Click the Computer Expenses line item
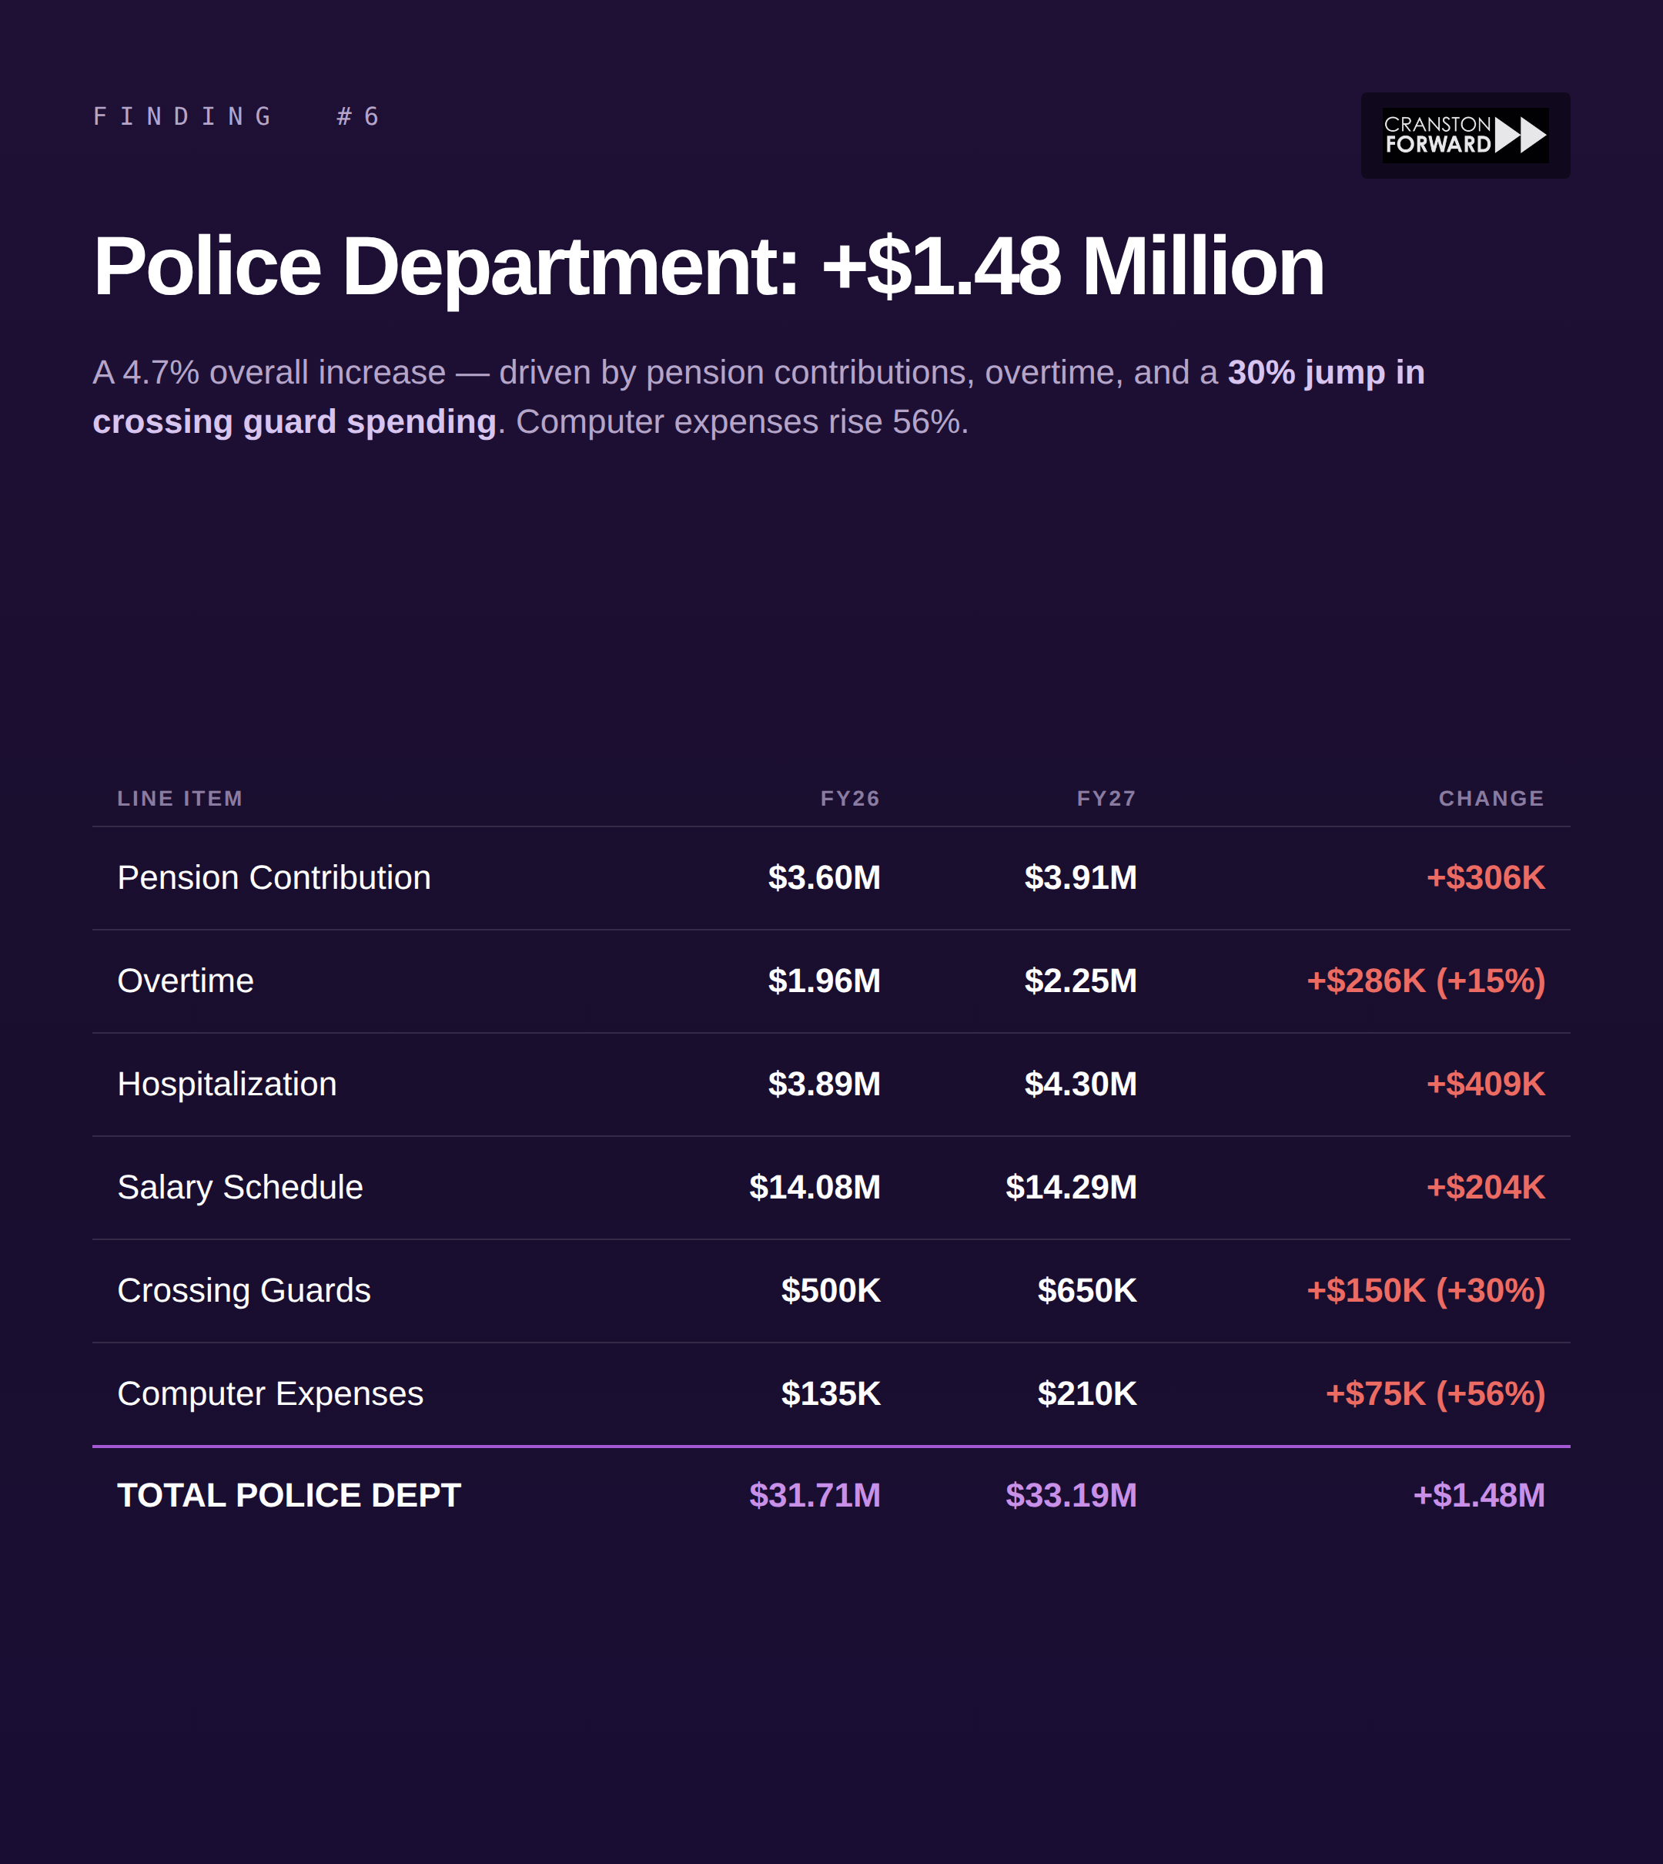The width and height of the screenshot is (1663, 1864). [269, 1393]
